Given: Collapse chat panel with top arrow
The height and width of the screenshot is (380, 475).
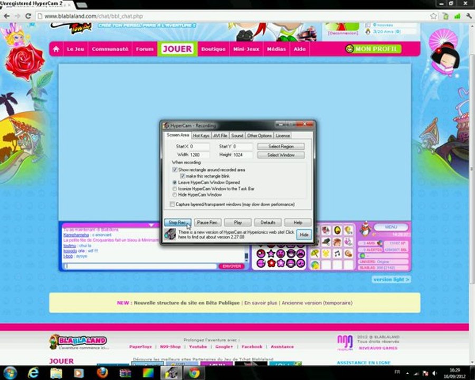Looking at the screenshot, I should click(x=151, y=225).
